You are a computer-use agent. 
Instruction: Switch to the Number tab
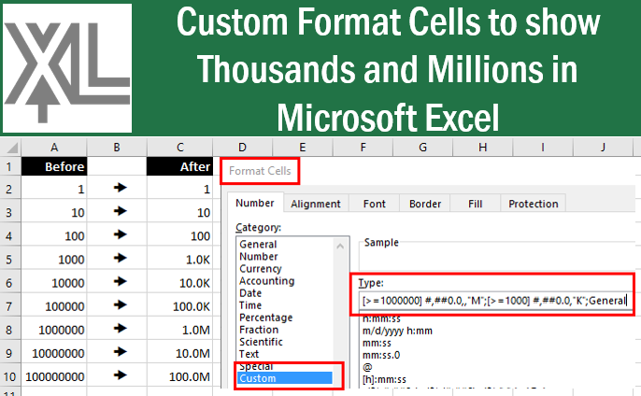[255, 203]
